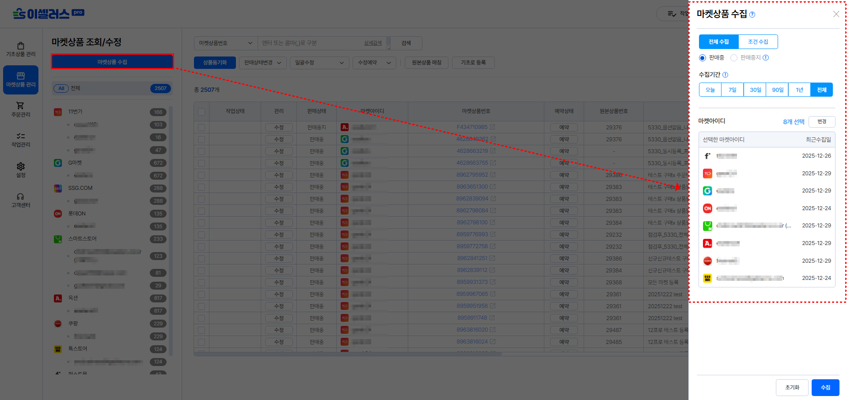Click the 옥션 logo in the left market list

click(x=58, y=298)
